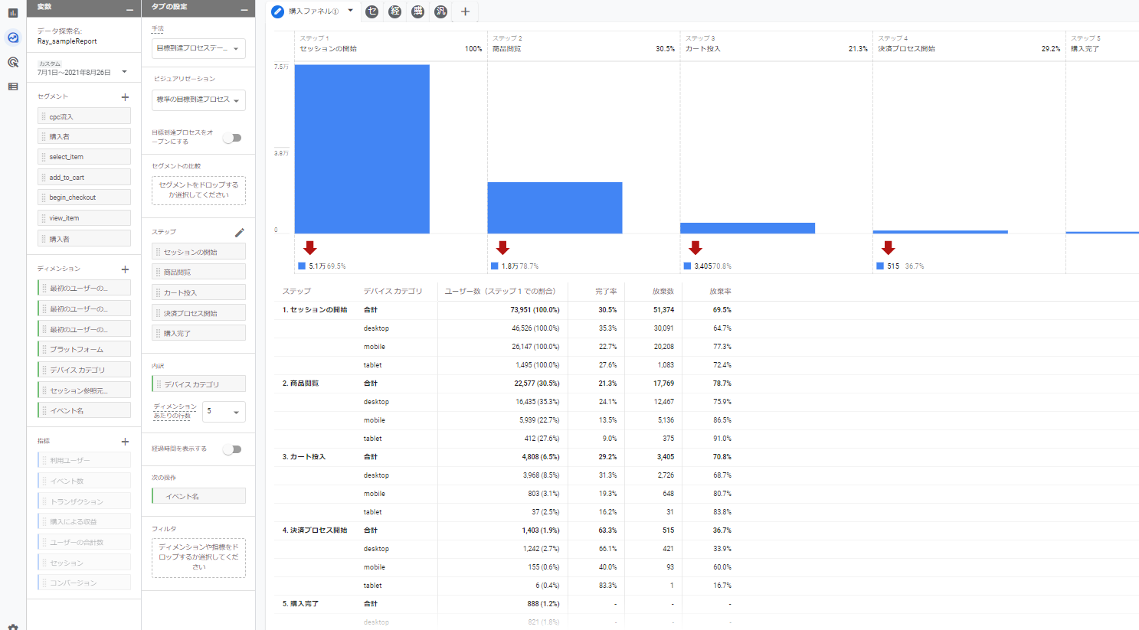Expand the ビジュアリゼーション dropdown

(198, 100)
